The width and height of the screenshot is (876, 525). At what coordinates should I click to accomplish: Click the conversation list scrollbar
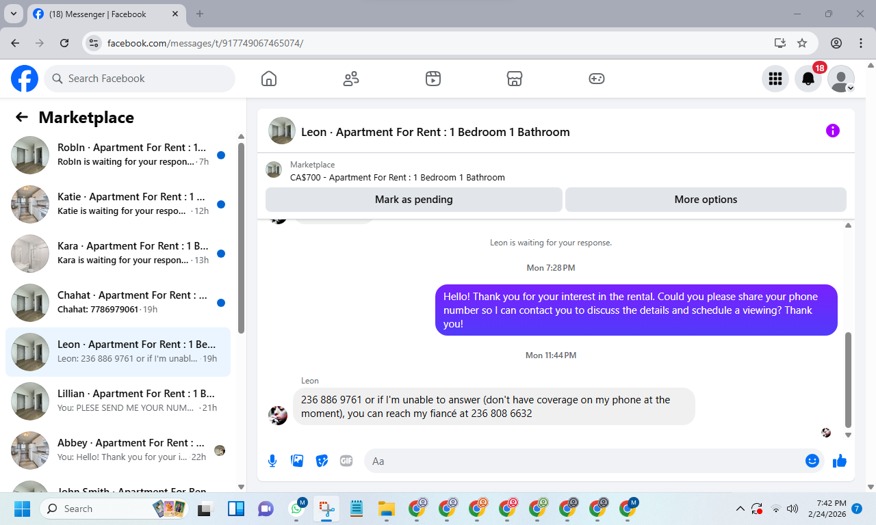coord(241,237)
